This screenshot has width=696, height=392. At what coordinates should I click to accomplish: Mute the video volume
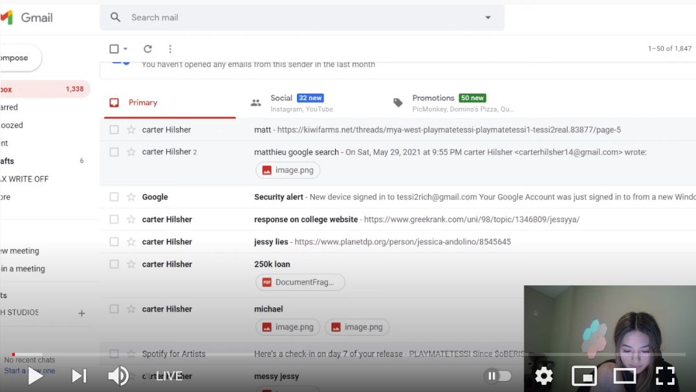click(118, 376)
